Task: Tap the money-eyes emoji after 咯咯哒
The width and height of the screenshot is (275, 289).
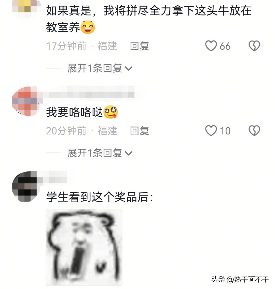Action: click(111, 112)
